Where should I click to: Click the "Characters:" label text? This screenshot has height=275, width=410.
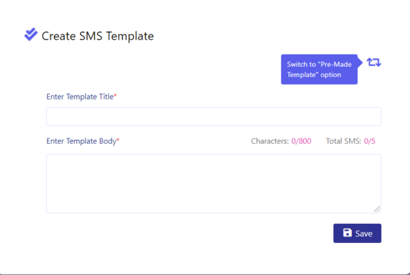(270, 141)
